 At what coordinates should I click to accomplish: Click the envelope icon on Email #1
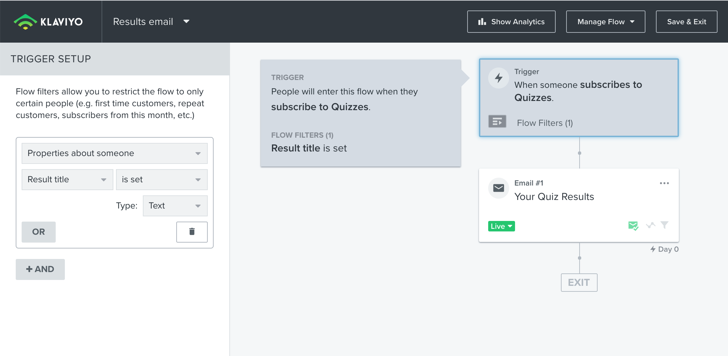click(x=499, y=188)
